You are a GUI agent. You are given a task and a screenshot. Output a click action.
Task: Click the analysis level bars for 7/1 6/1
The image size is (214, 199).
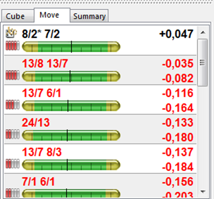coord(13,193)
